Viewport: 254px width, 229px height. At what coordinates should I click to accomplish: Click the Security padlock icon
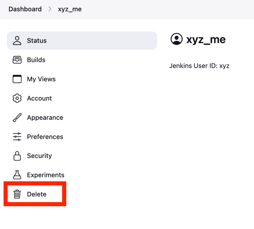tap(17, 156)
